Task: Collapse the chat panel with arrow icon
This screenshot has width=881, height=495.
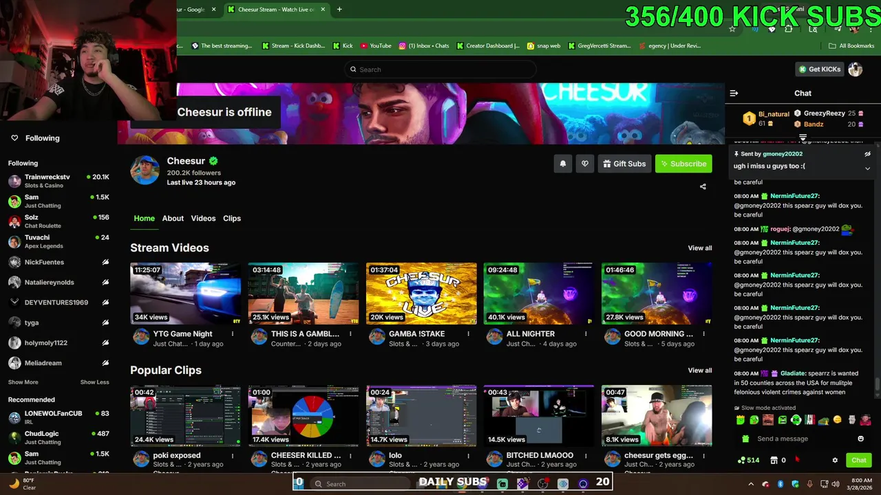Action: 734,93
